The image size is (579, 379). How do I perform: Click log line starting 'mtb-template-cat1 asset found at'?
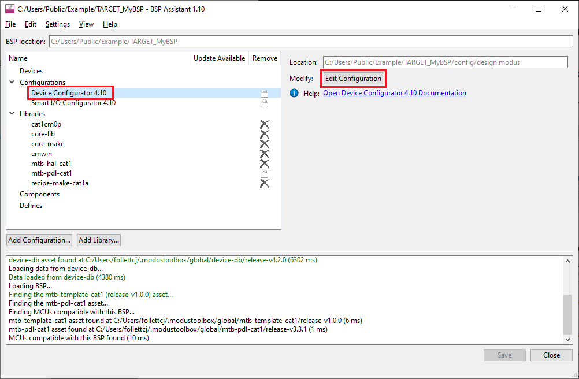[x=185, y=321]
